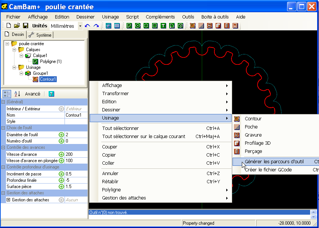Click the green arrow beside Incrément de passe
This screenshot has width=319, height=228.
[x=61, y=174]
